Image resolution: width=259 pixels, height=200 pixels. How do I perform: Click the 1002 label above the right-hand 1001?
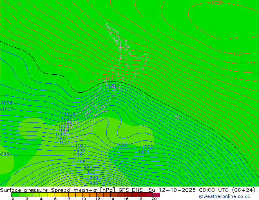pyautogui.click(x=147, y=147)
